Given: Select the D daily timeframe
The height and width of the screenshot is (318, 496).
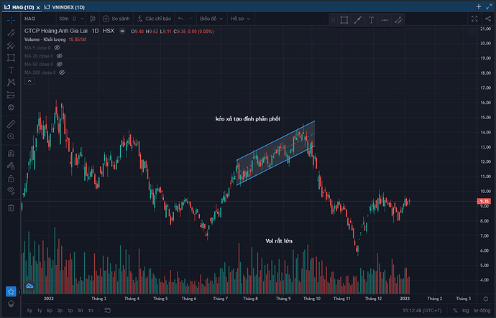Looking at the screenshot, I should (75, 19).
